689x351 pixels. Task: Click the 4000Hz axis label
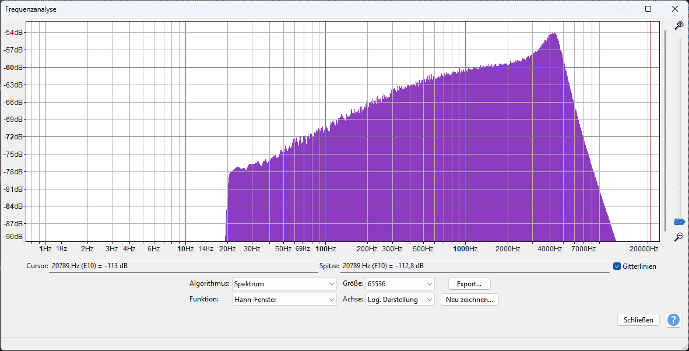click(x=550, y=248)
